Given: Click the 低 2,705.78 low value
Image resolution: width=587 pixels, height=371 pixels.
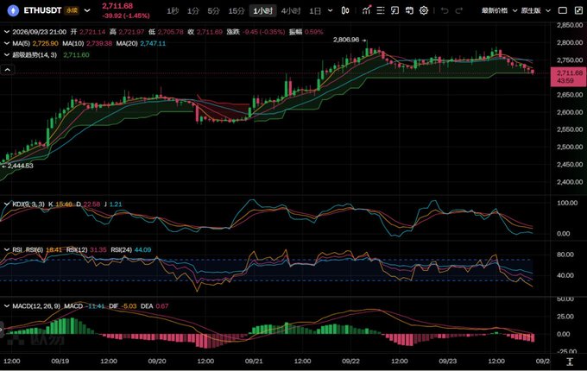Looking at the screenshot, I should coord(166,32).
